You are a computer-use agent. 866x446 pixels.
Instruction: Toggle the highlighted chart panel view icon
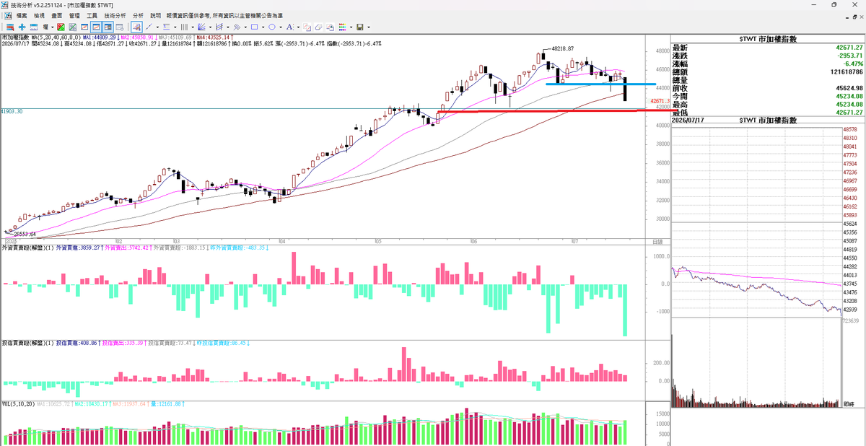click(x=96, y=27)
